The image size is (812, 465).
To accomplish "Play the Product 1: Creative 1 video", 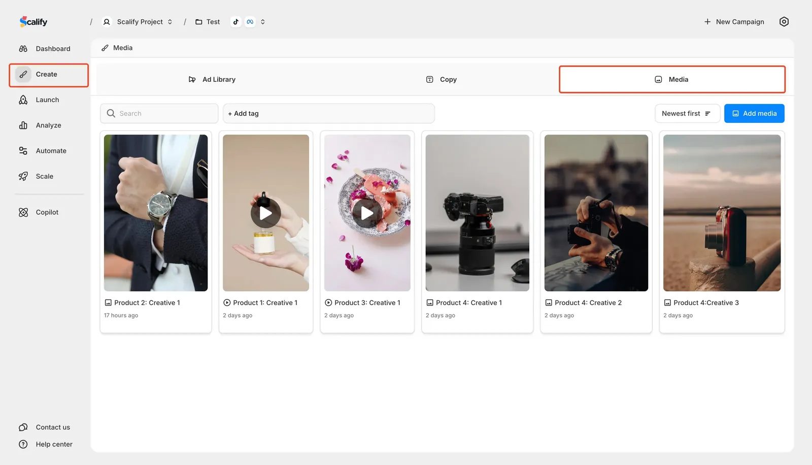I will click(x=265, y=213).
